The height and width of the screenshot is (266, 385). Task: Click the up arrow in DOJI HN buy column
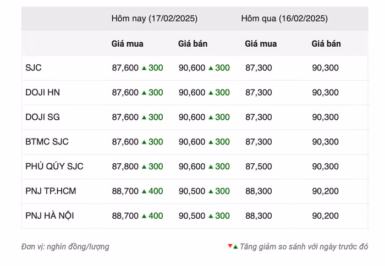(x=144, y=93)
